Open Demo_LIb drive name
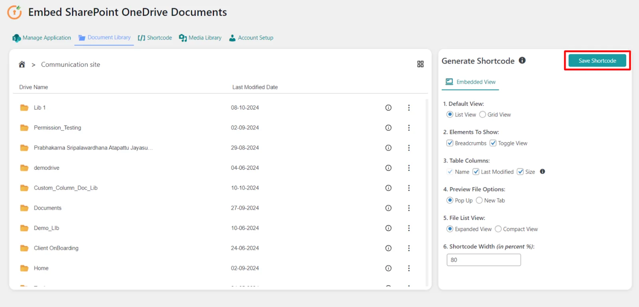Screen dimensions: 639x307 coord(46,228)
